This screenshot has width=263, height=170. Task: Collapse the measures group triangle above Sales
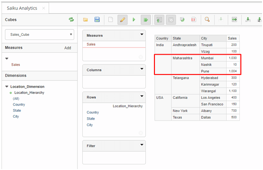pyautogui.click(x=7, y=58)
